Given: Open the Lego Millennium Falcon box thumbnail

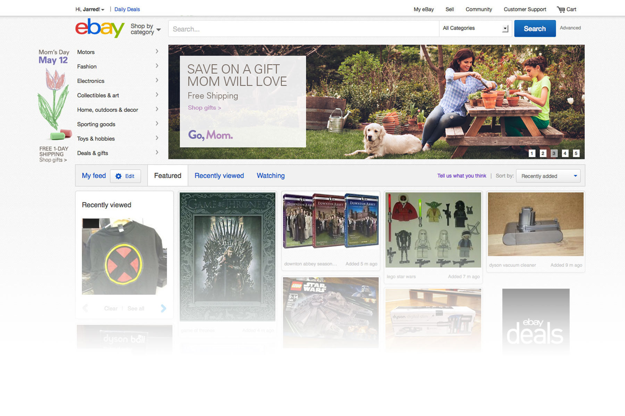Looking at the screenshot, I should (x=331, y=312).
